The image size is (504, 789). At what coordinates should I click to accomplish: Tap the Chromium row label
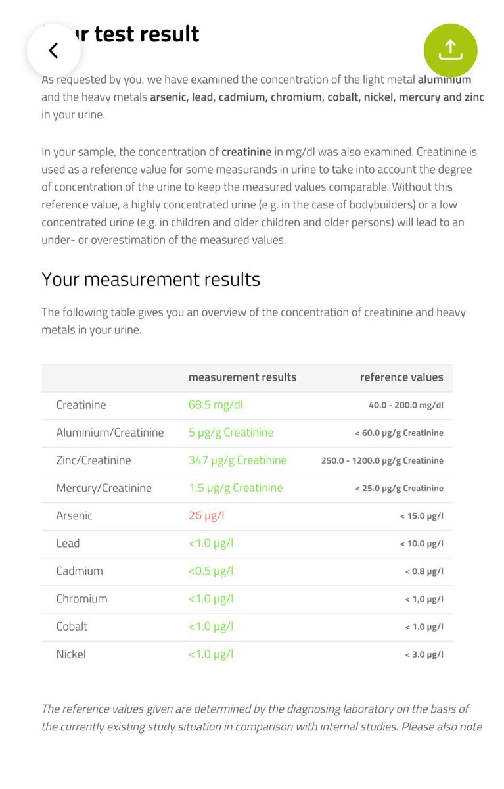tap(81, 599)
